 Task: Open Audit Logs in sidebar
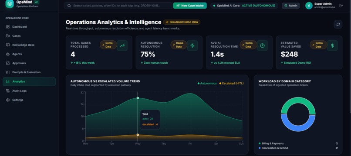[x=29, y=91]
